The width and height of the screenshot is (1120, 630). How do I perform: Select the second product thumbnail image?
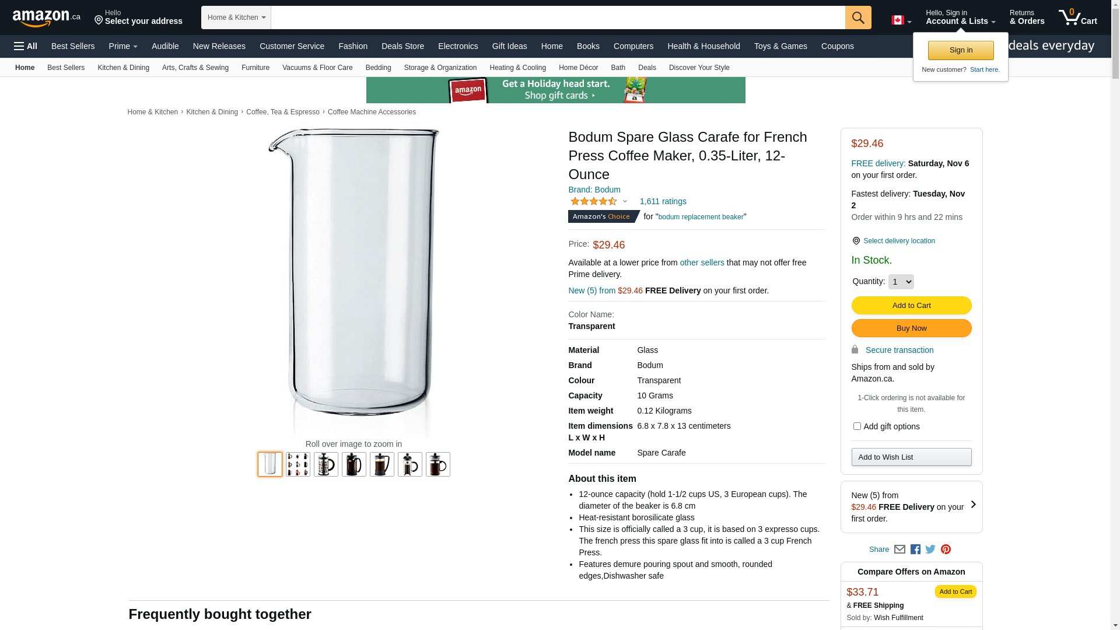[x=298, y=464]
